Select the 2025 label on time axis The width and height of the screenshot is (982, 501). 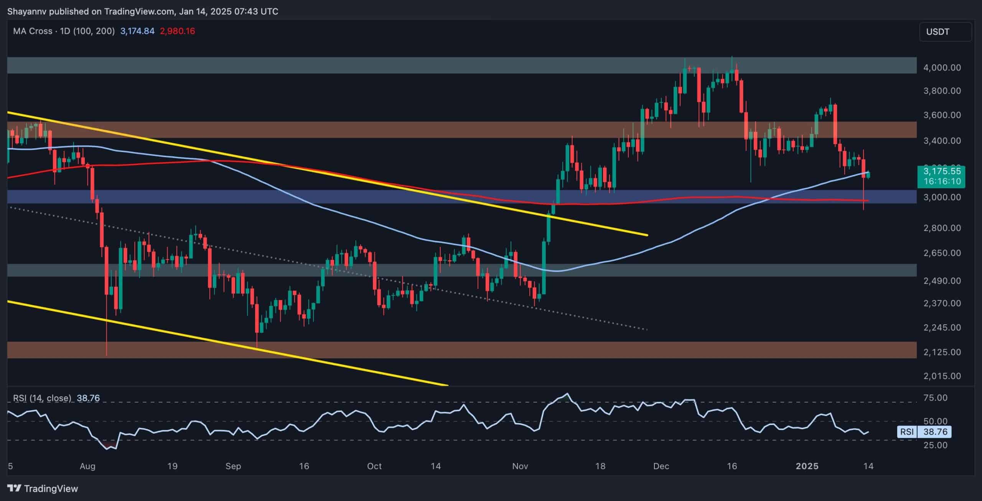click(807, 466)
